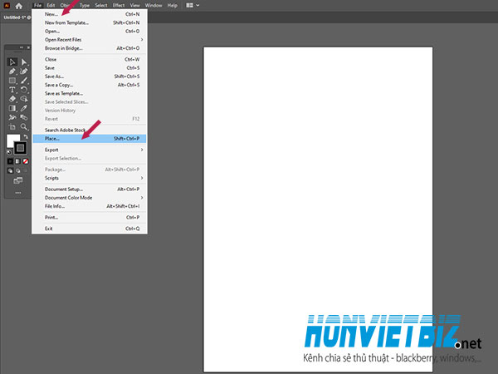
Task: Open File Info...
Action: pyautogui.click(x=90, y=206)
